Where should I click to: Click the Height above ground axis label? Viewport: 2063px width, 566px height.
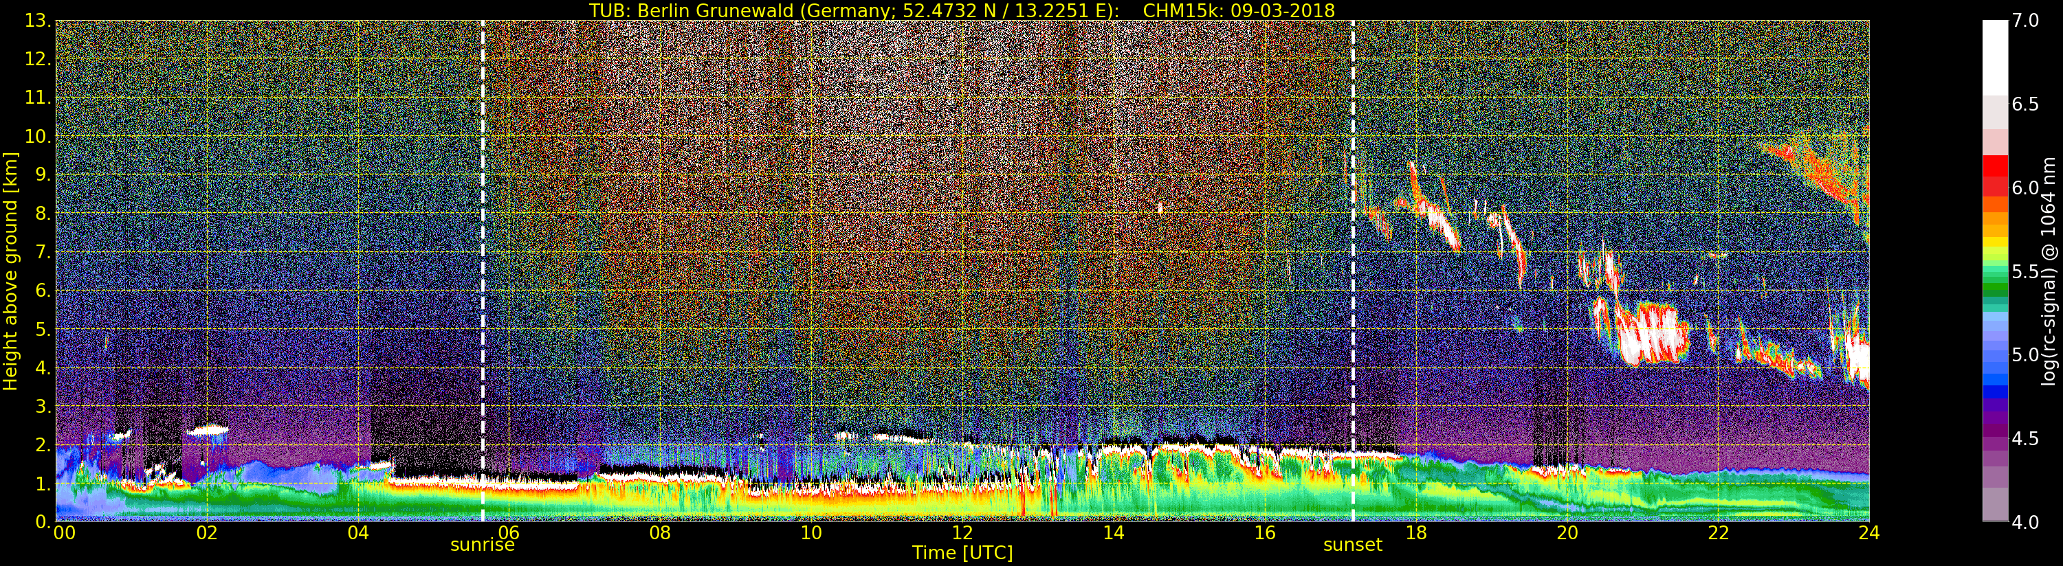pos(10,271)
